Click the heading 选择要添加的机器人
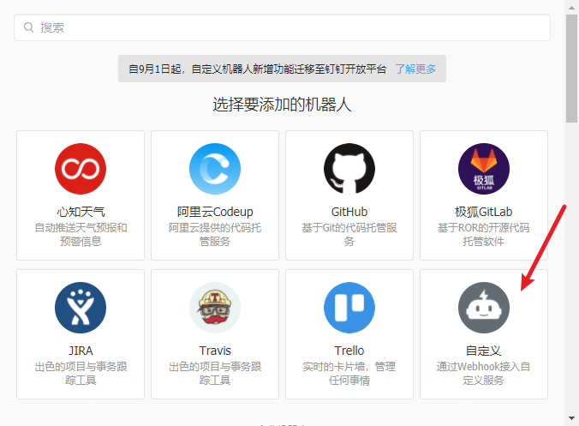Image resolution: width=579 pixels, height=426 pixels. click(282, 105)
